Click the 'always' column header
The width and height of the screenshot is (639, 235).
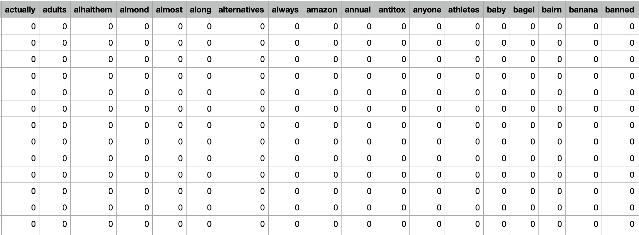point(285,10)
